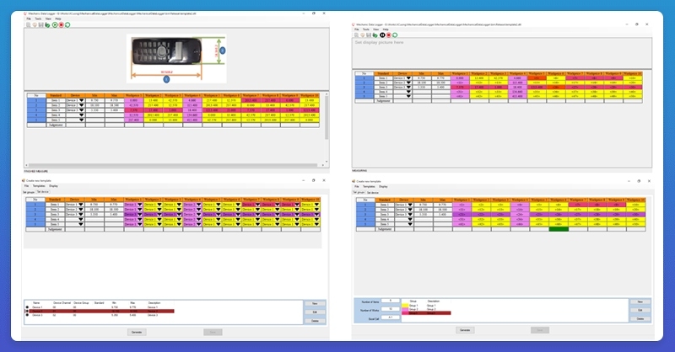Viewport: 675px width, 352px height.
Task: Open Display menu in group list window
Action: click(x=383, y=187)
